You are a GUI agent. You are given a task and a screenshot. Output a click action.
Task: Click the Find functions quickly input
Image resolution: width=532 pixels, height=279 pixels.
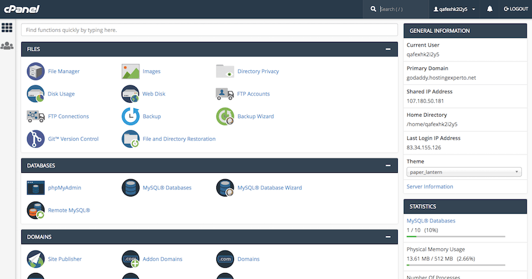[209, 30]
